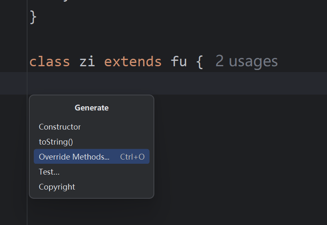Viewport: 327px width, 225px height.
Task: Click the empty editor area below the Generate popup
Action: click(92, 212)
